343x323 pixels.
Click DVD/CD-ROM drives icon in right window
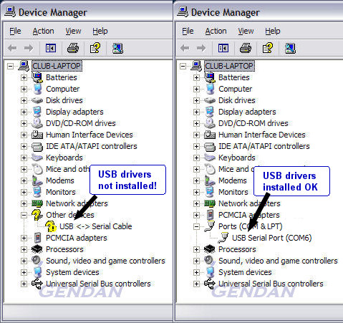(210, 123)
